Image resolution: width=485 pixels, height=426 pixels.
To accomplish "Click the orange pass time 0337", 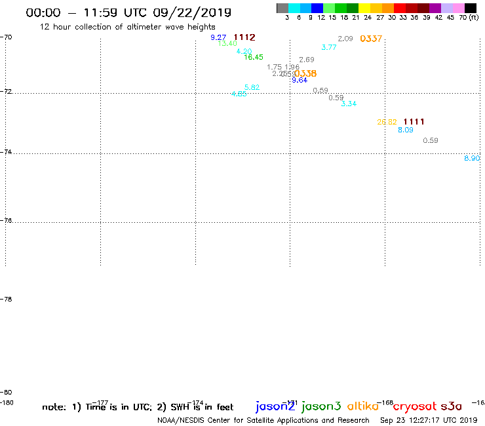I will pyautogui.click(x=371, y=39).
